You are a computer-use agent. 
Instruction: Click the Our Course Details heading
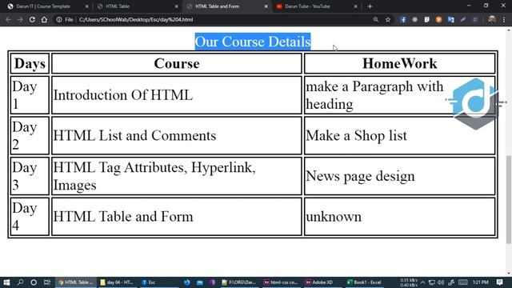click(253, 42)
